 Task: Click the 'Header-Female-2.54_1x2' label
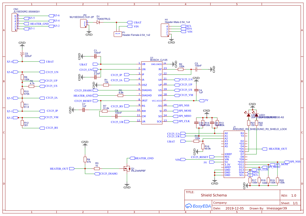(x=136, y=35)
